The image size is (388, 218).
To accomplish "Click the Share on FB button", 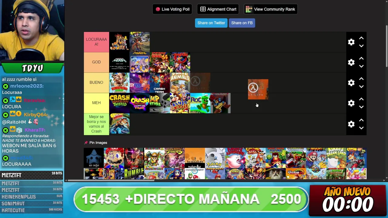I will [242, 23].
